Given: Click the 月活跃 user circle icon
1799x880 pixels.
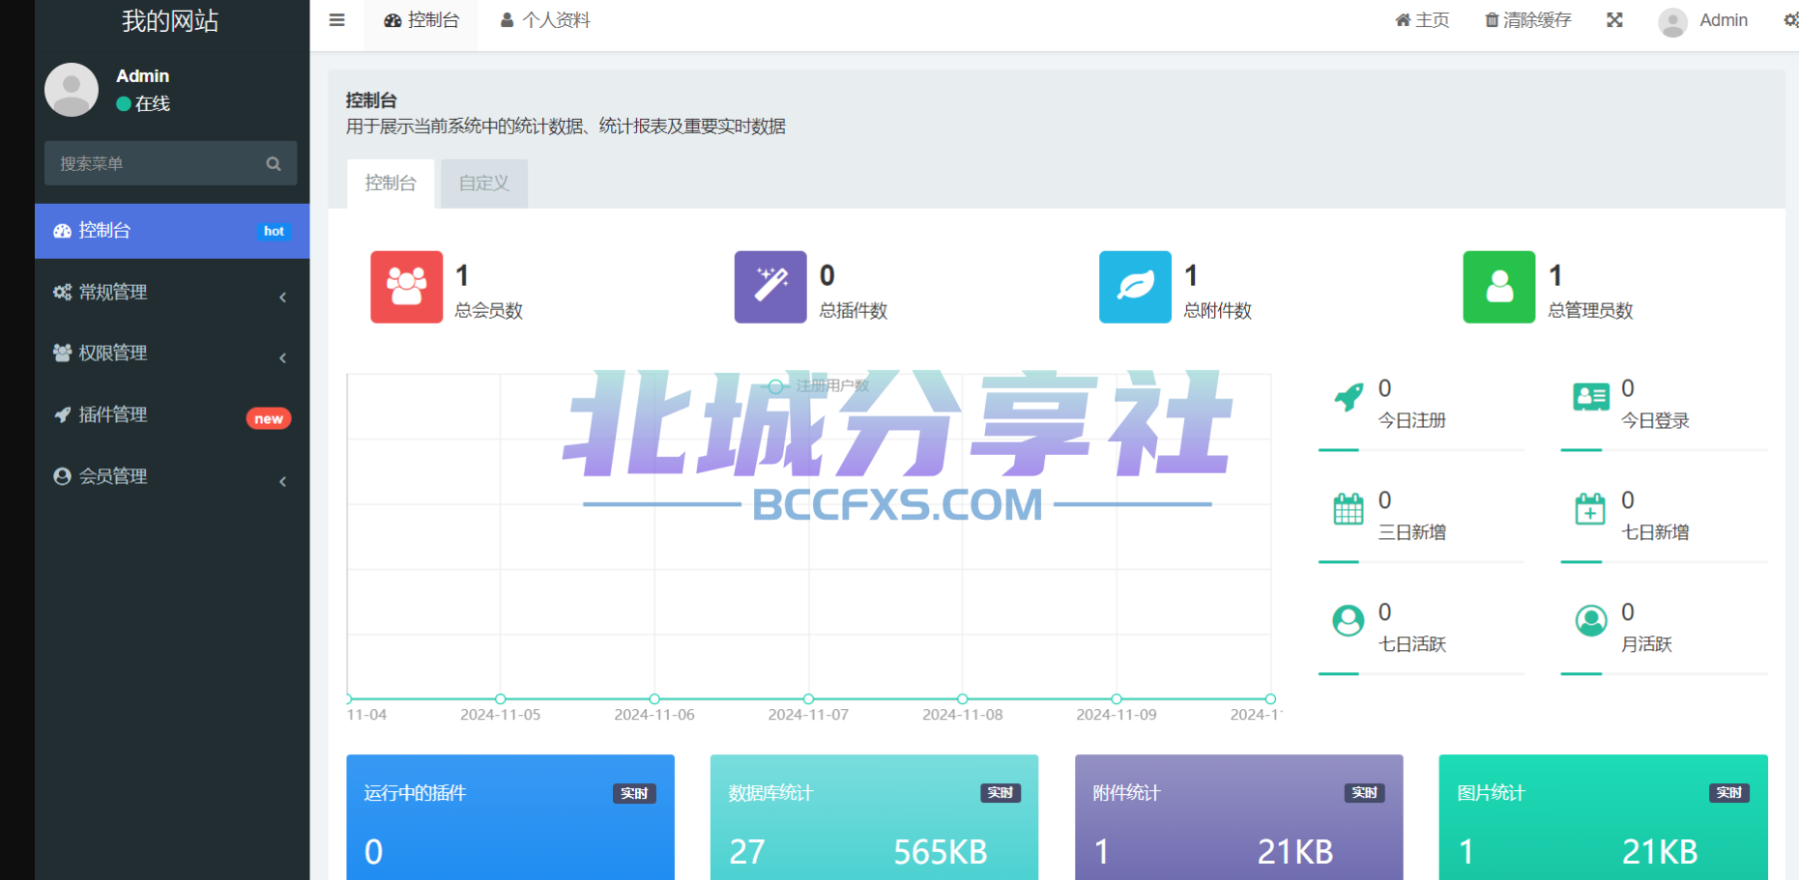Looking at the screenshot, I should [1591, 620].
